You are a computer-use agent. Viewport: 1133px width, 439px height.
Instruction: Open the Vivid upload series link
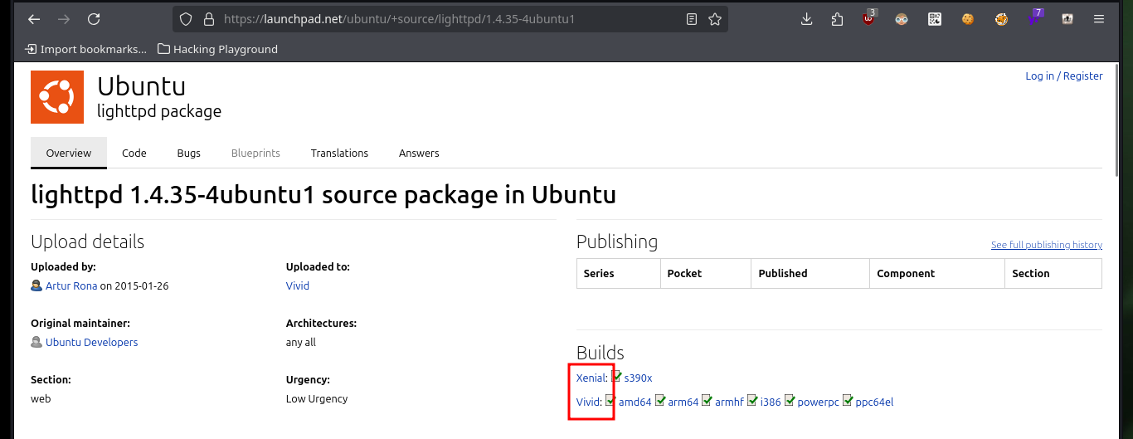coord(298,285)
